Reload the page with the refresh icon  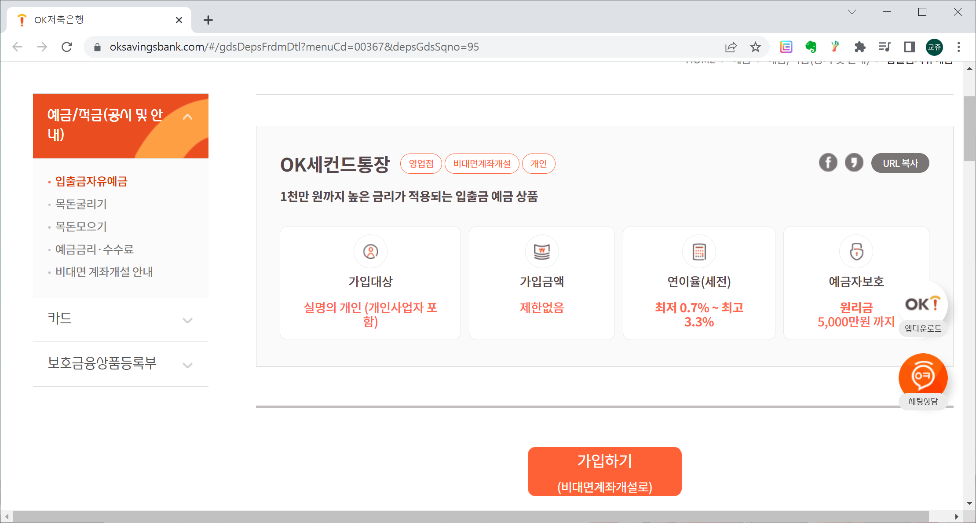point(67,47)
